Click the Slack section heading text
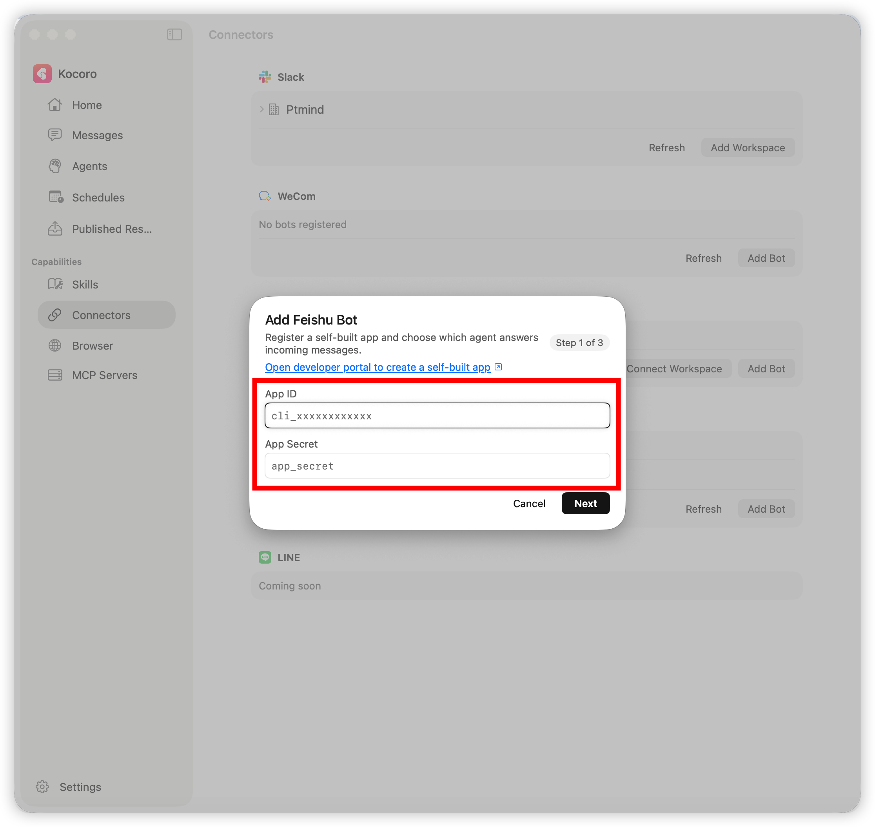Viewport: 875px width, 827px height. (x=290, y=77)
